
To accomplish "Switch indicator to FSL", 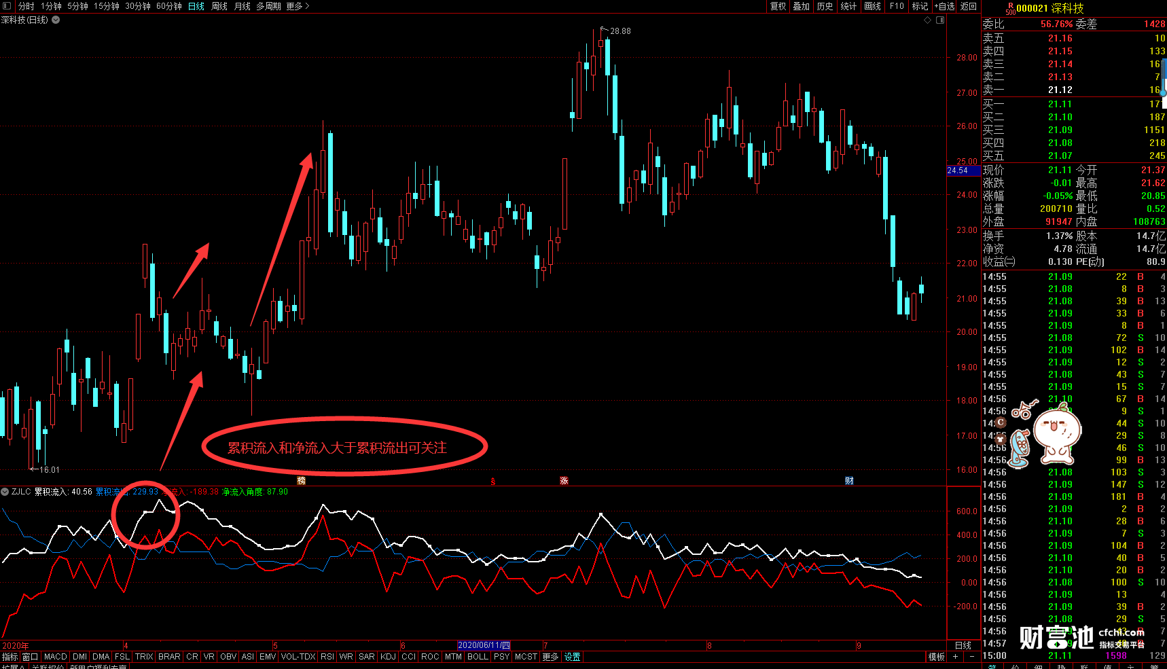I will click(122, 657).
